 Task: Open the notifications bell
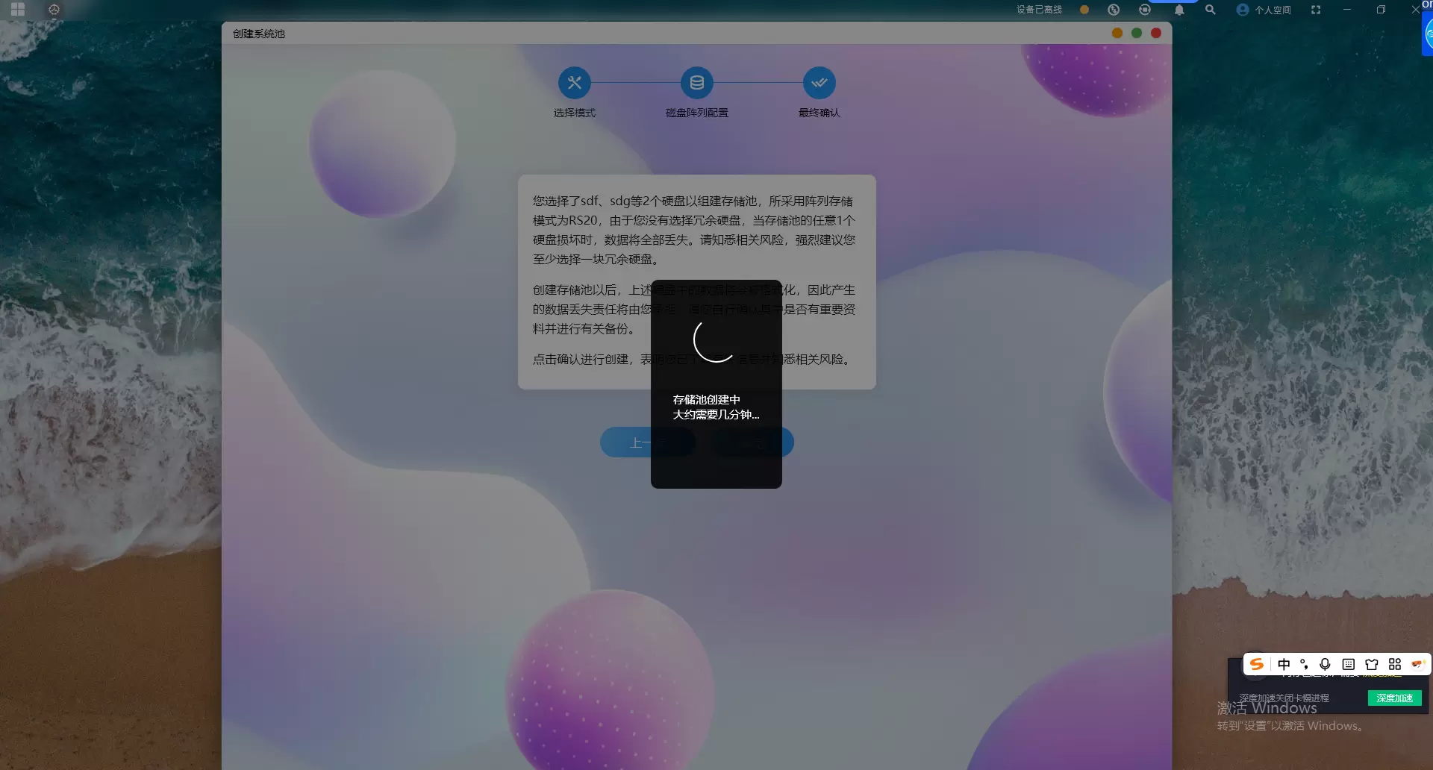point(1179,10)
